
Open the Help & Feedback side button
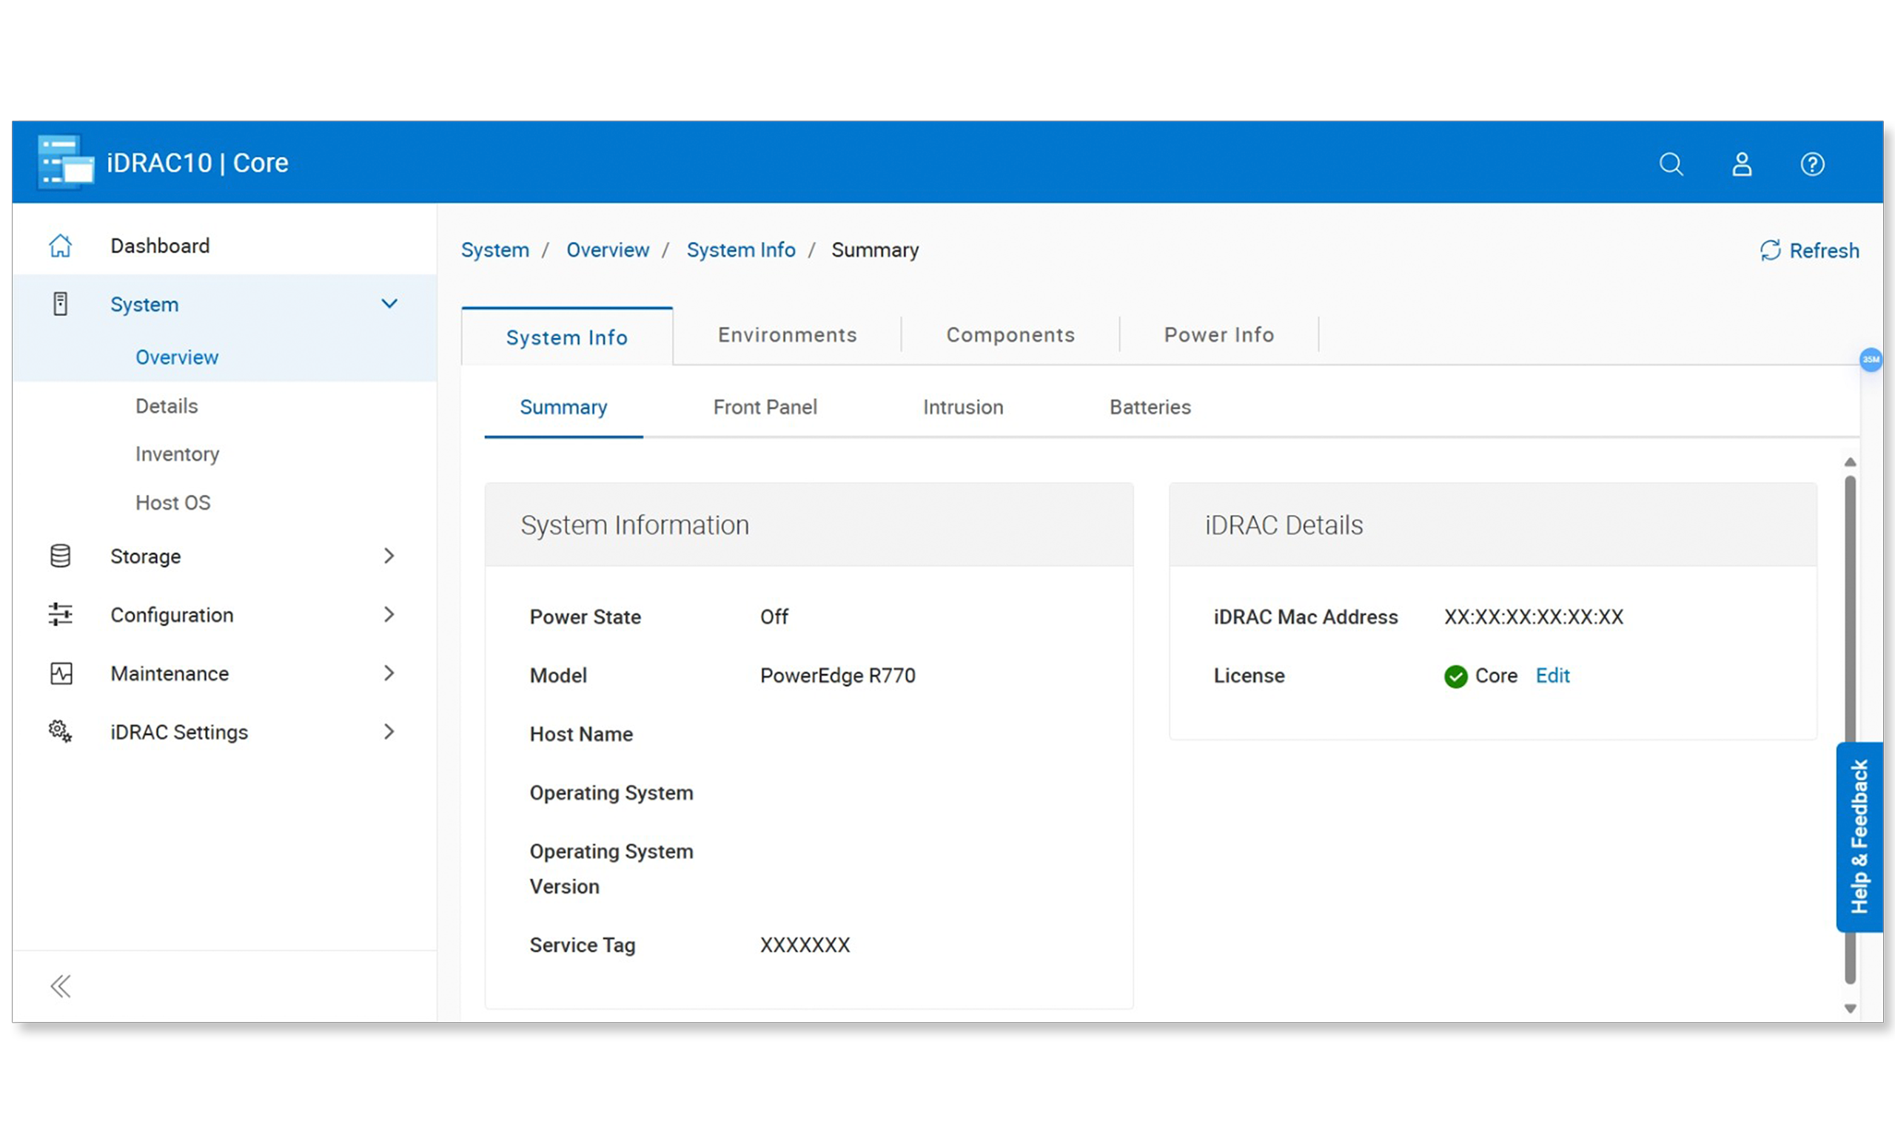coord(1859,837)
